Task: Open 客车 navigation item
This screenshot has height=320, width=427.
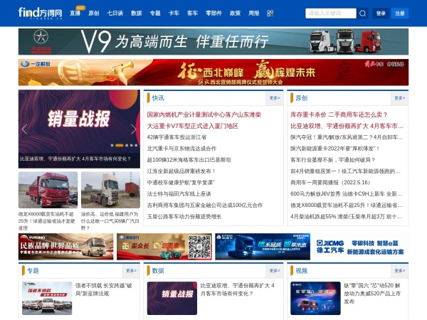Action: point(192,14)
